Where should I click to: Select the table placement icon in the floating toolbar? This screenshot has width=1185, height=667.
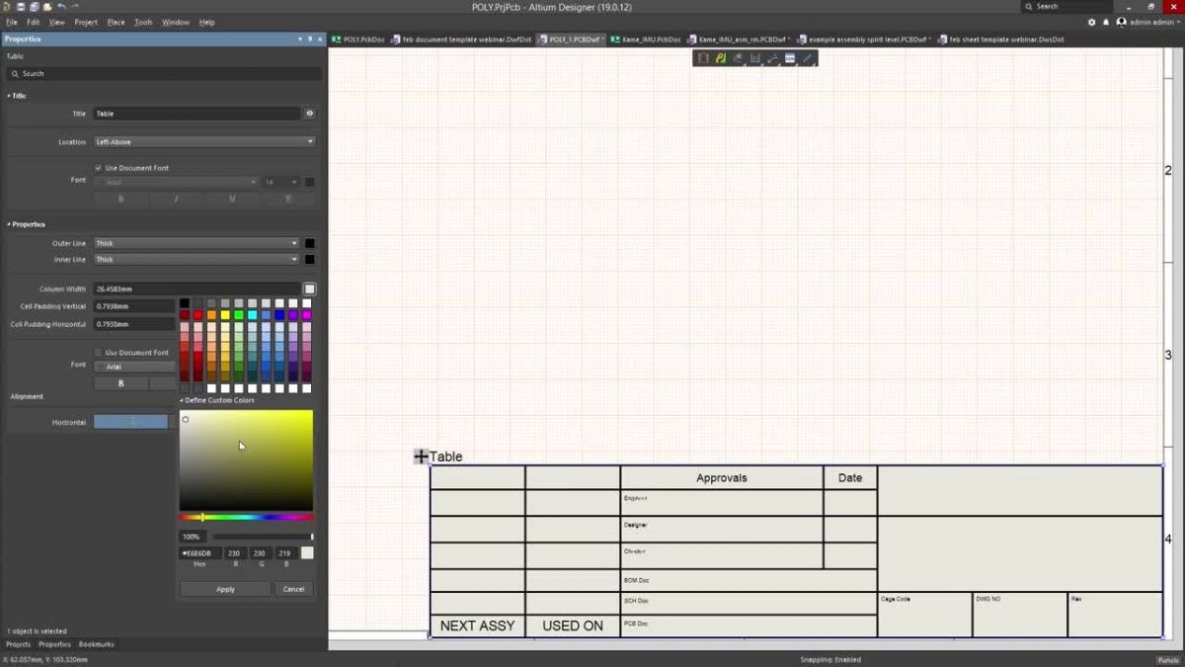[790, 58]
